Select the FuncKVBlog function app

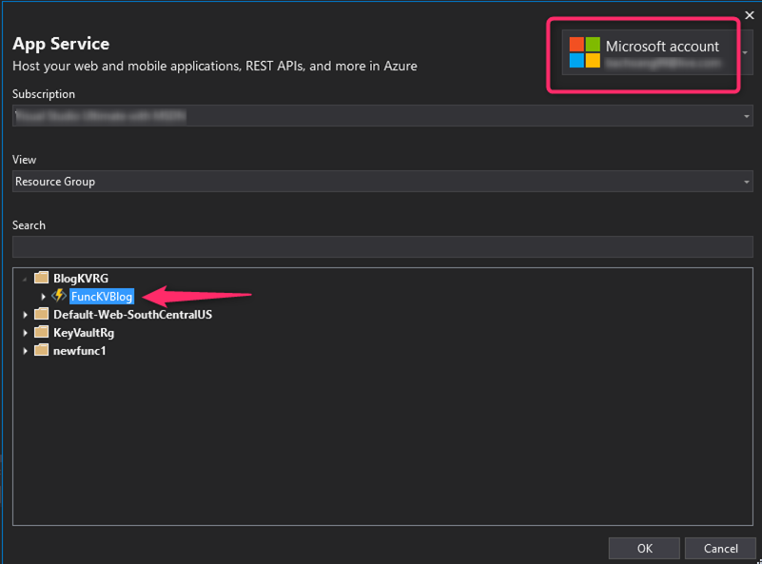[x=102, y=297]
